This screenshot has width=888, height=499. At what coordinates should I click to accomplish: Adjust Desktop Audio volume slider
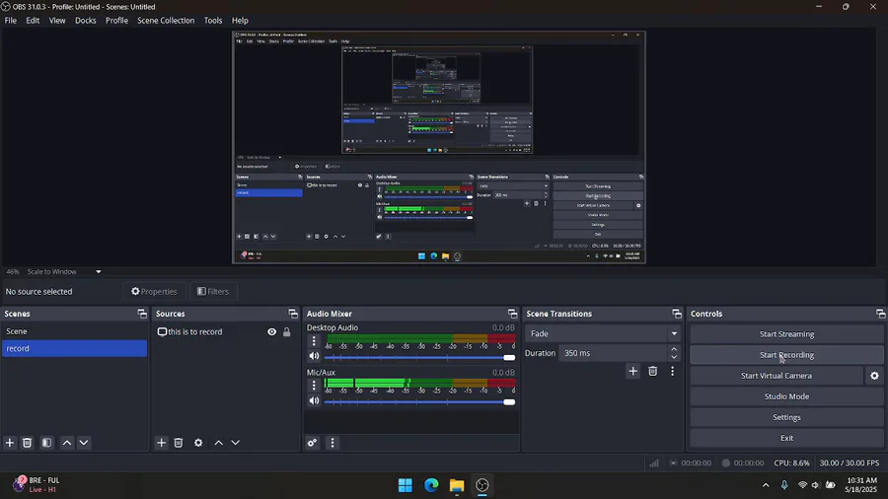click(x=419, y=358)
